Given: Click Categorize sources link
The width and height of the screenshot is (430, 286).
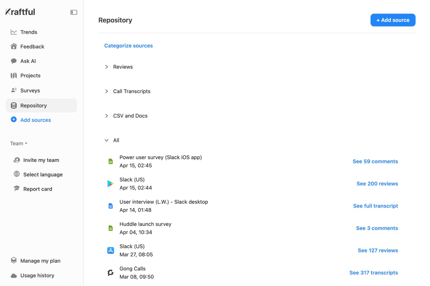Looking at the screenshot, I should tap(128, 46).
